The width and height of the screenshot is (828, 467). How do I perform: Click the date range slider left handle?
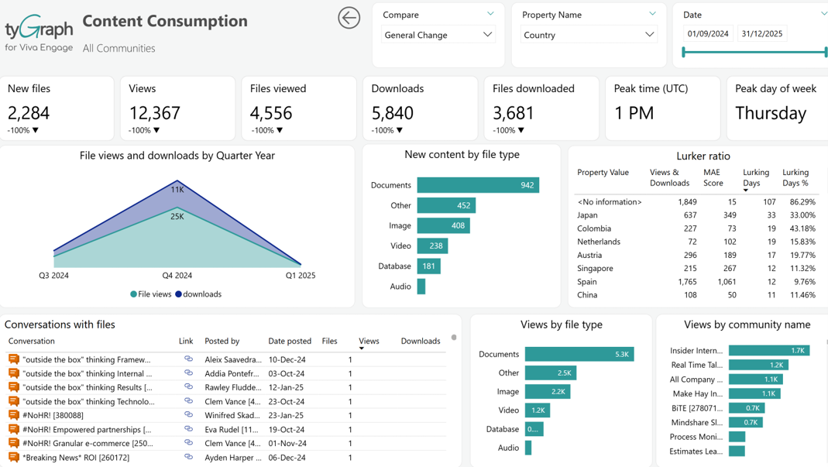pos(684,52)
